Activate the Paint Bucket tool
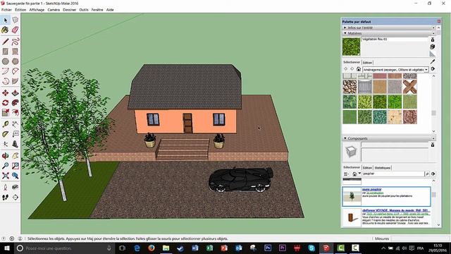Screen dimensions: 451x254 click(5, 30)
